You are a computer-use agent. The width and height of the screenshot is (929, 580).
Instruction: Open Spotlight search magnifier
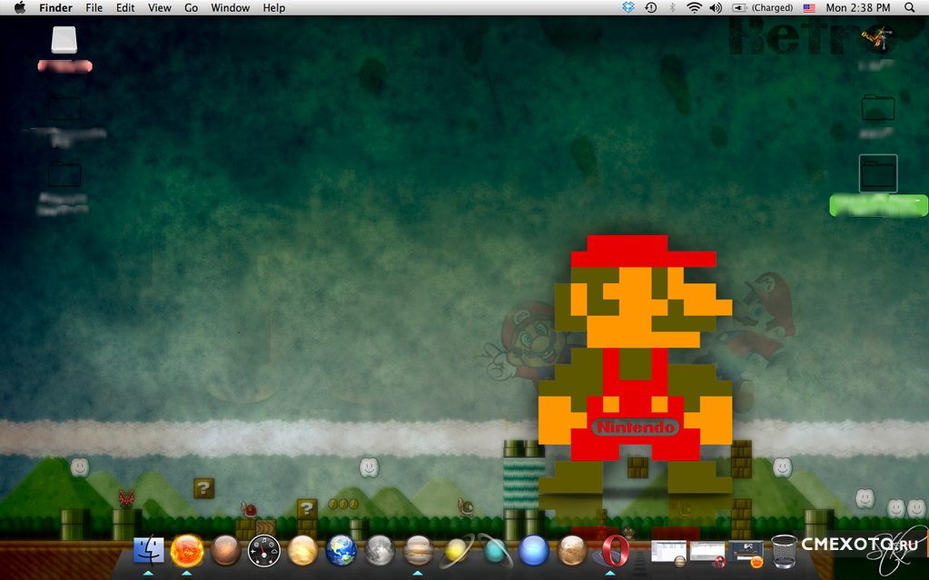[910, 7]
